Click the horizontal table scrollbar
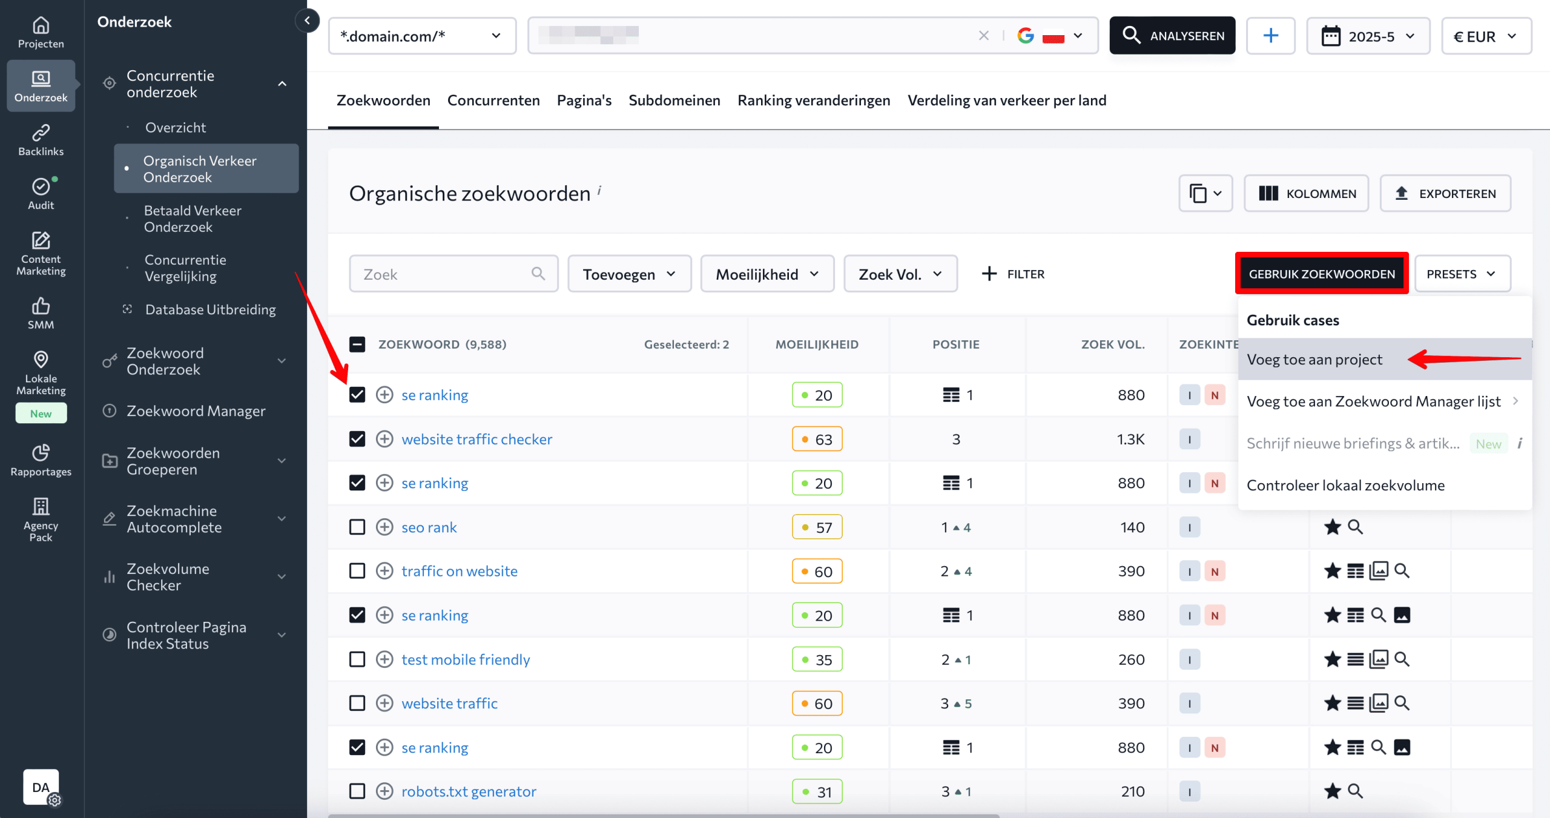The height and width of the screenshot is (818, 1550). pos(663,816)
